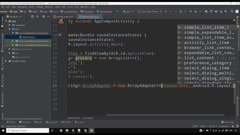Toggle the Build Variants side tool window tab
This screenshot has width=240, height=135.
tap(2, 100)
